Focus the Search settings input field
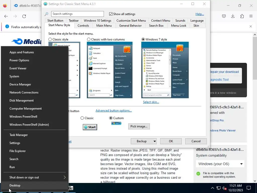 click(x=77, y=14)
